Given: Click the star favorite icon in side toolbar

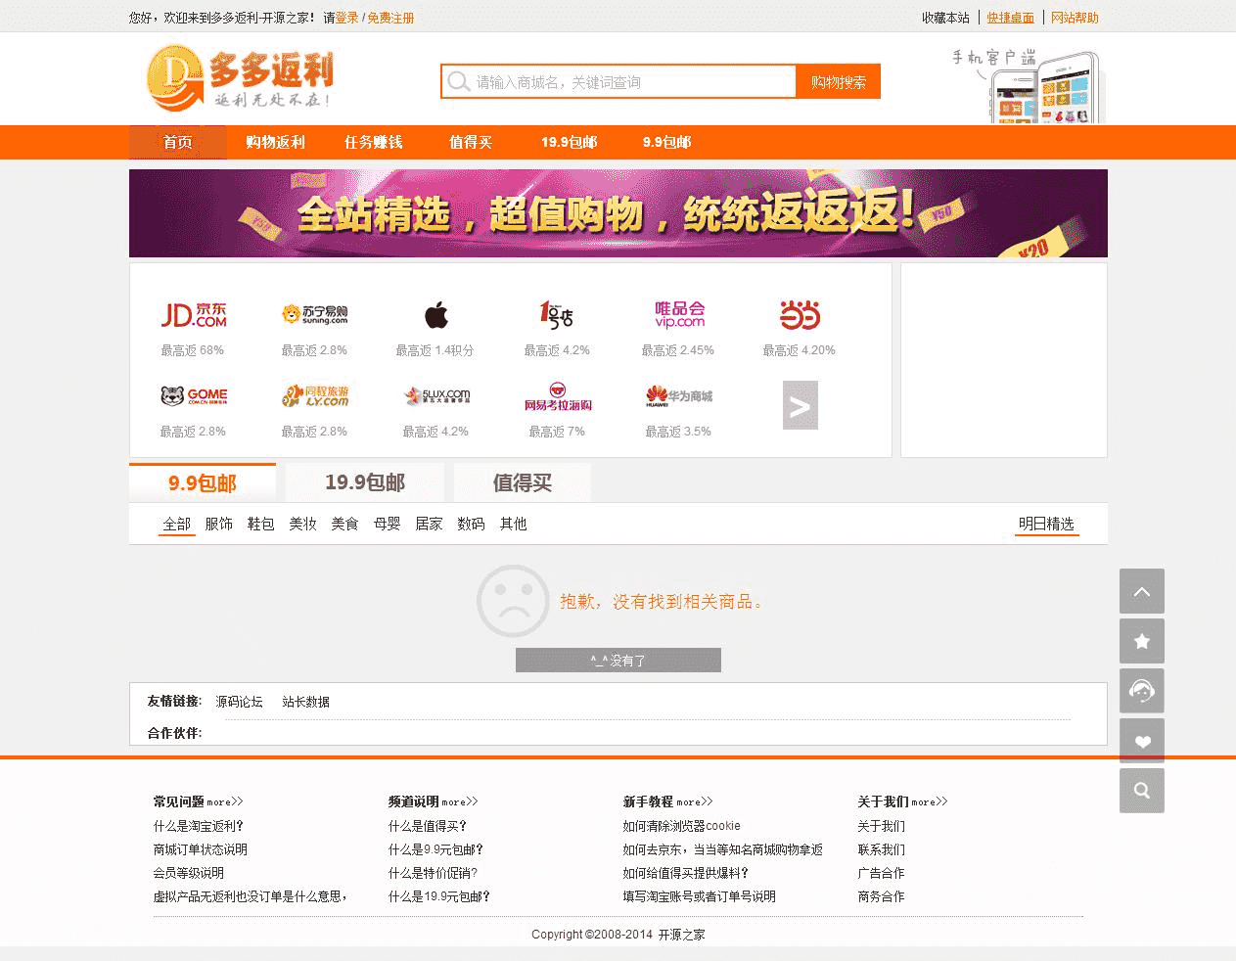Looking at the screenshot, I should 1142,641.
